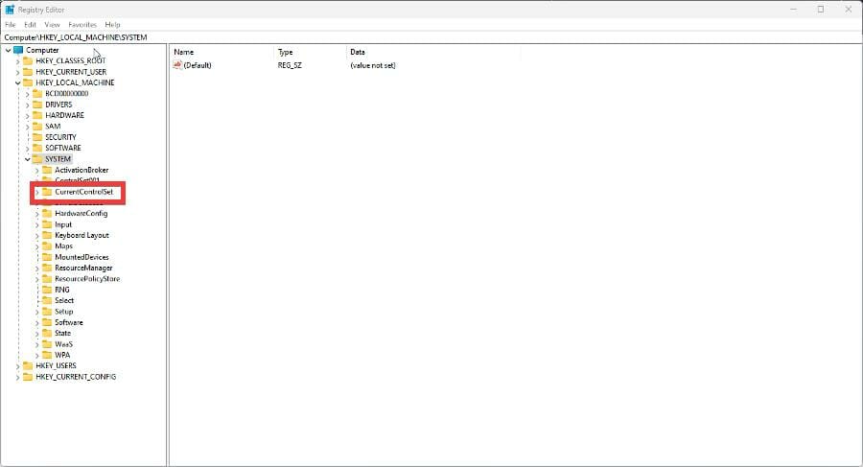Expand the uppercase SOFTWARE key arrow

pyautogui.click(x=28, y=148)
